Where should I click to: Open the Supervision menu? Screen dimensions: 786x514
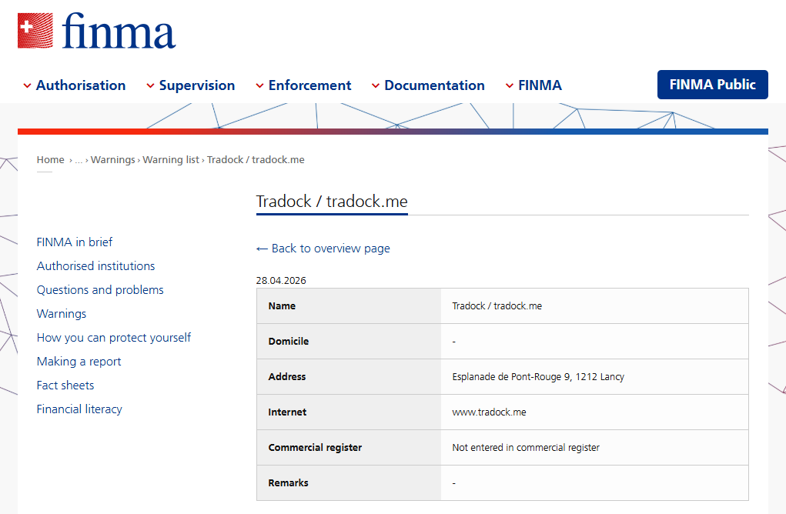click(197, 85)
